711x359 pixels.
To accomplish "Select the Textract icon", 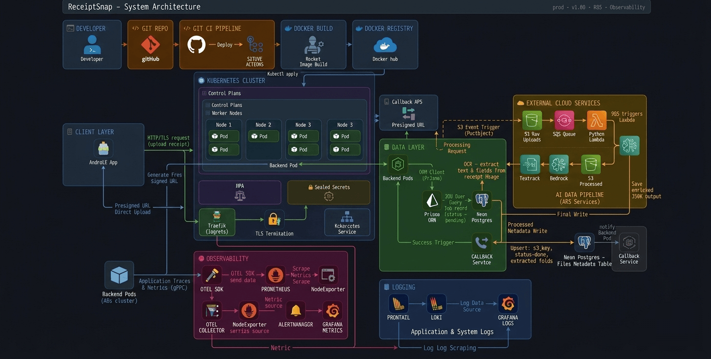I will click(x=529, y=165).
